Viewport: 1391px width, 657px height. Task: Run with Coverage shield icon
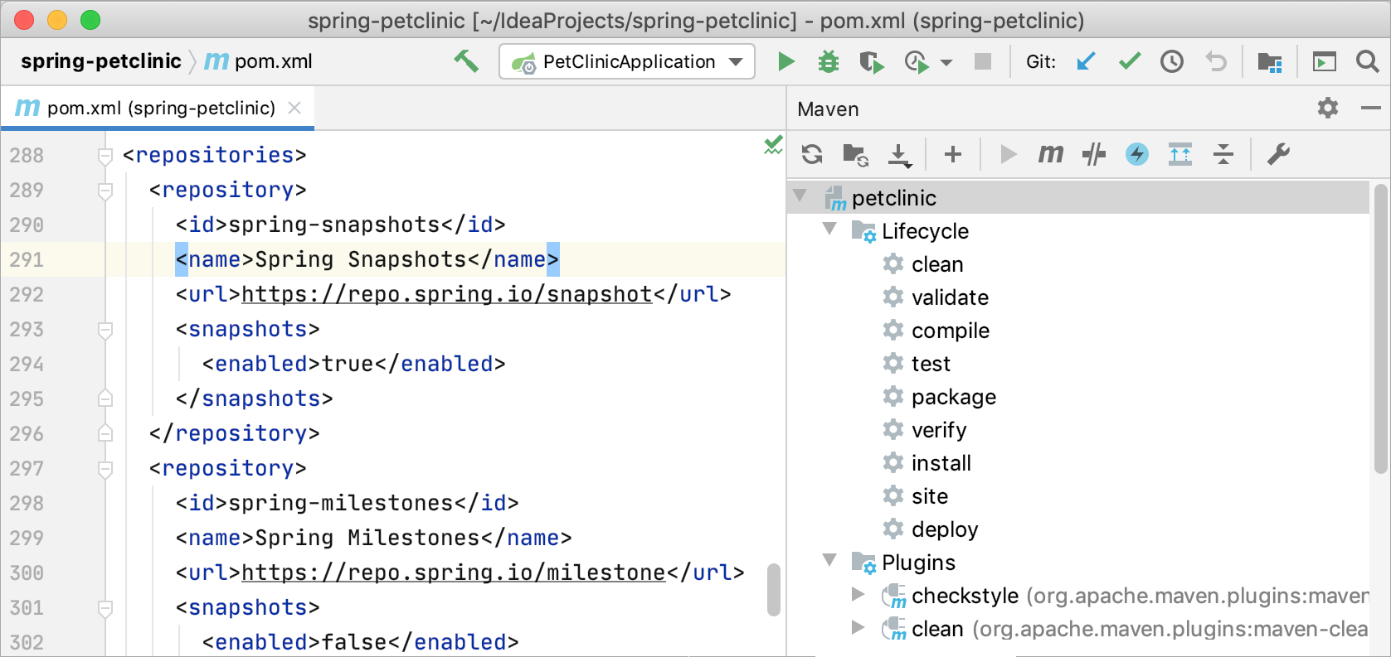tap(871, 62)
